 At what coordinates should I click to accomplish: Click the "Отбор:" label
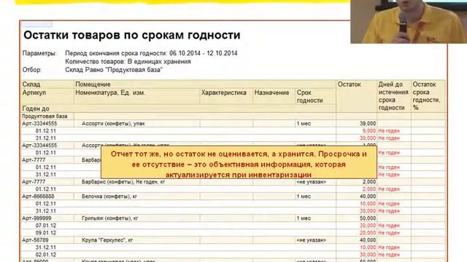click(x=32, y=70)
